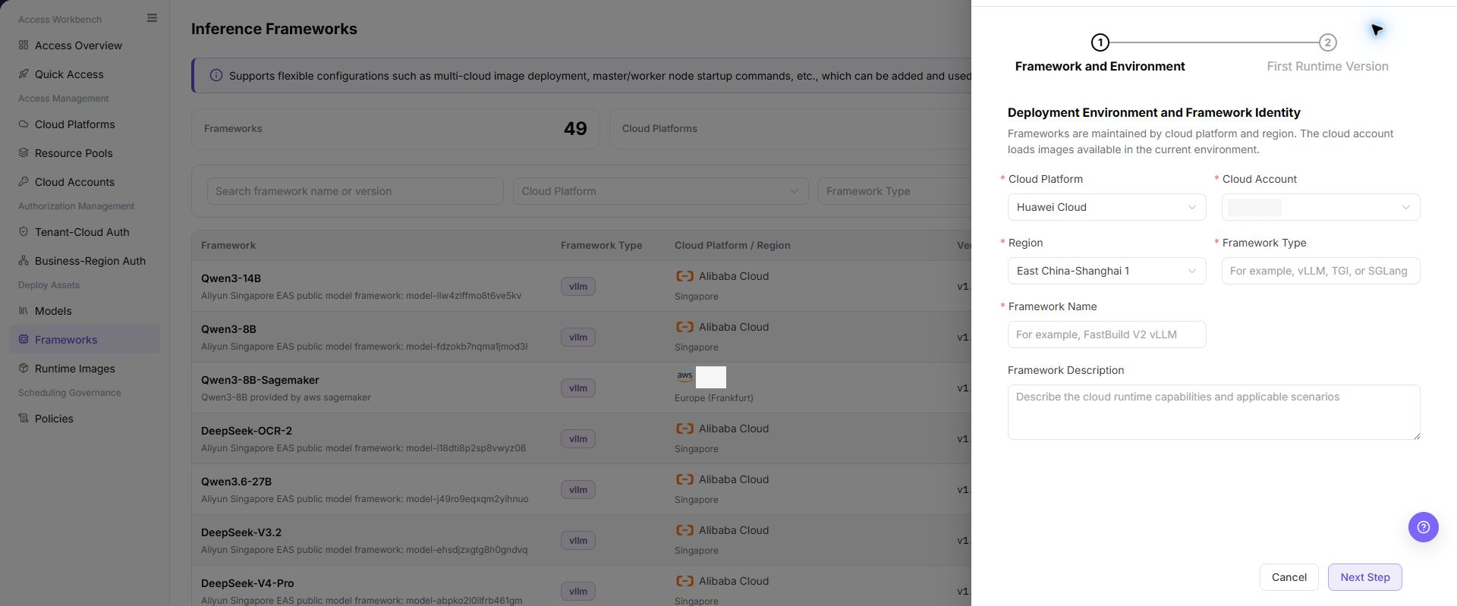Select Frameworks in the sidebar
This screenshot has height=606, width=1457.
click(x=84, y=340)
